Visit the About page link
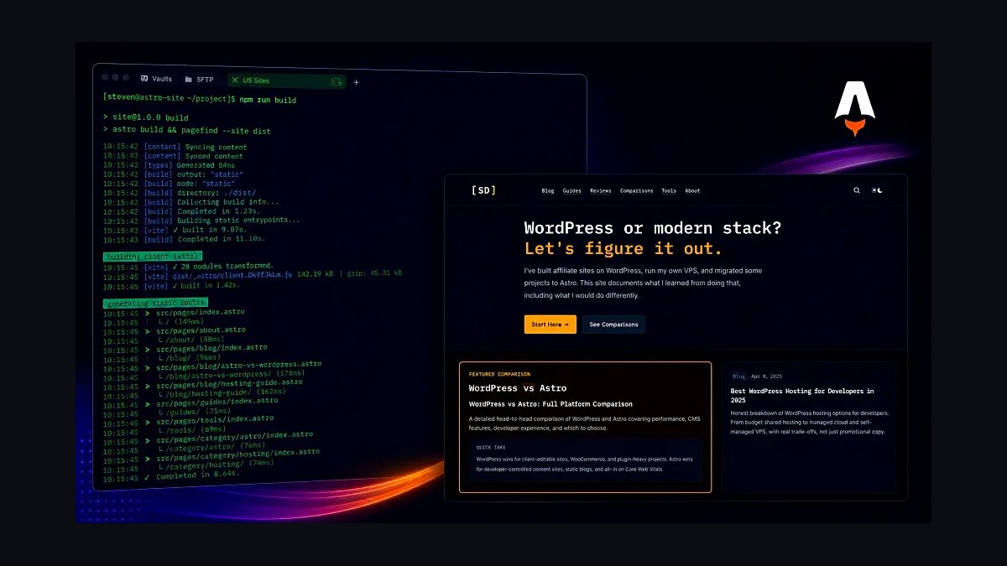 pos(692,190)
